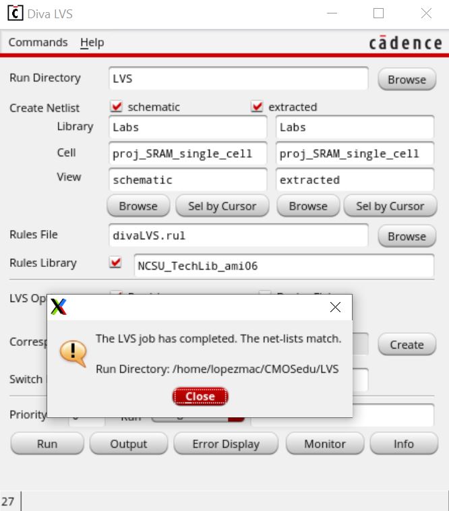Maximize the Diva LVS window
The height and width of the screenshot is (511, 449).
pos(378,13)
